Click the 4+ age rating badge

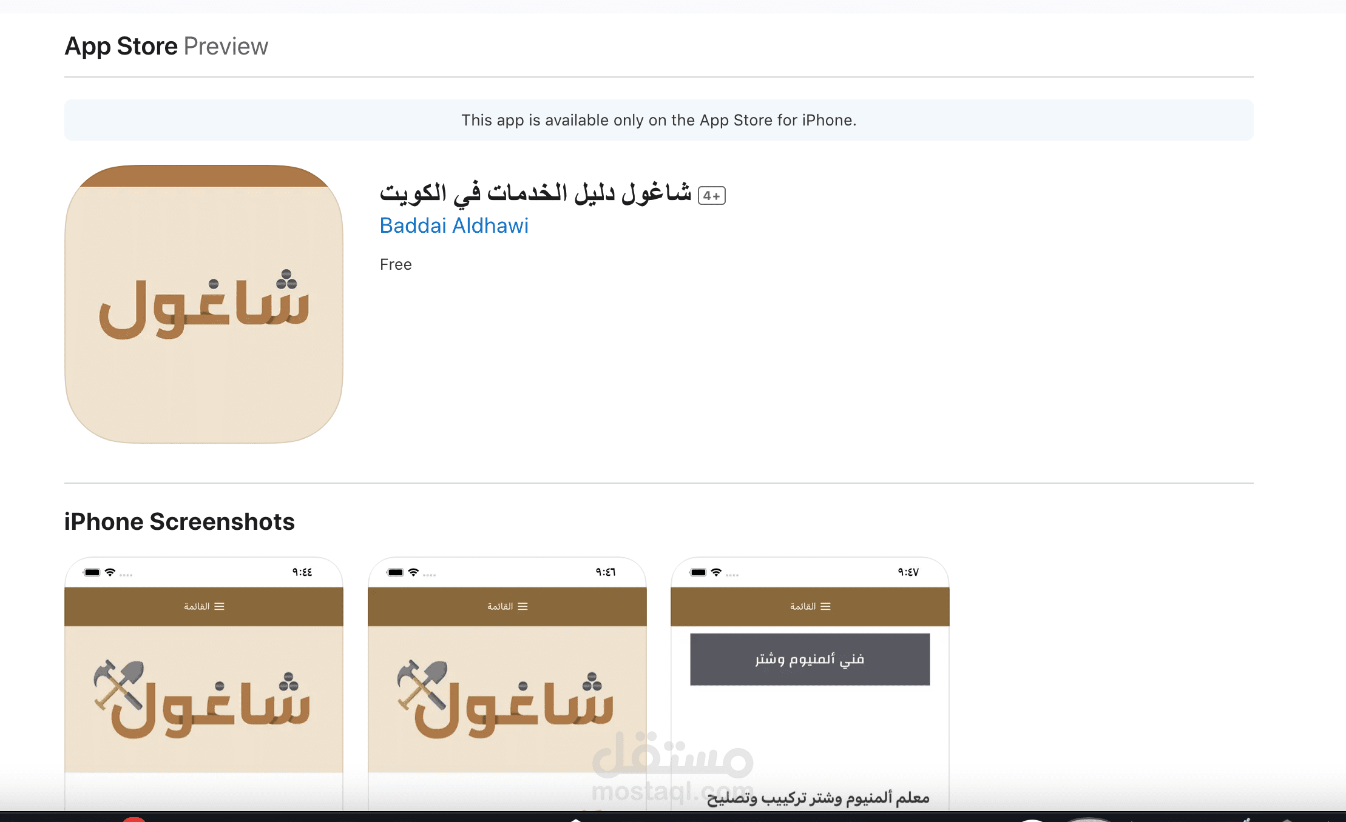712,196
